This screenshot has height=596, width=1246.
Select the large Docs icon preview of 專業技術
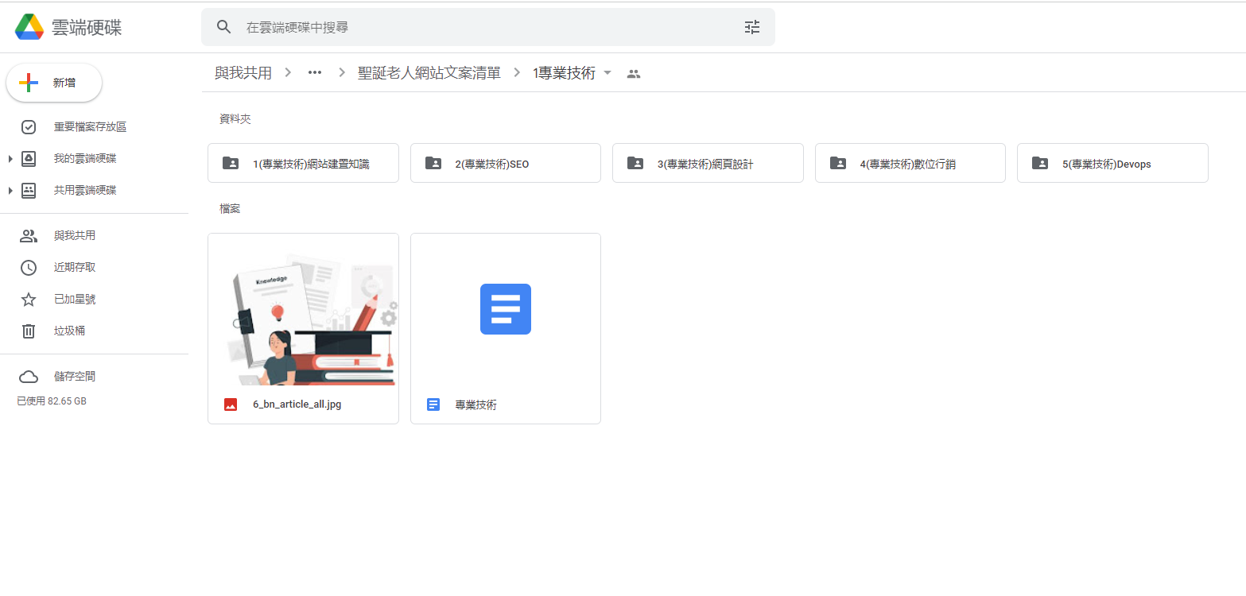point(506,309)
